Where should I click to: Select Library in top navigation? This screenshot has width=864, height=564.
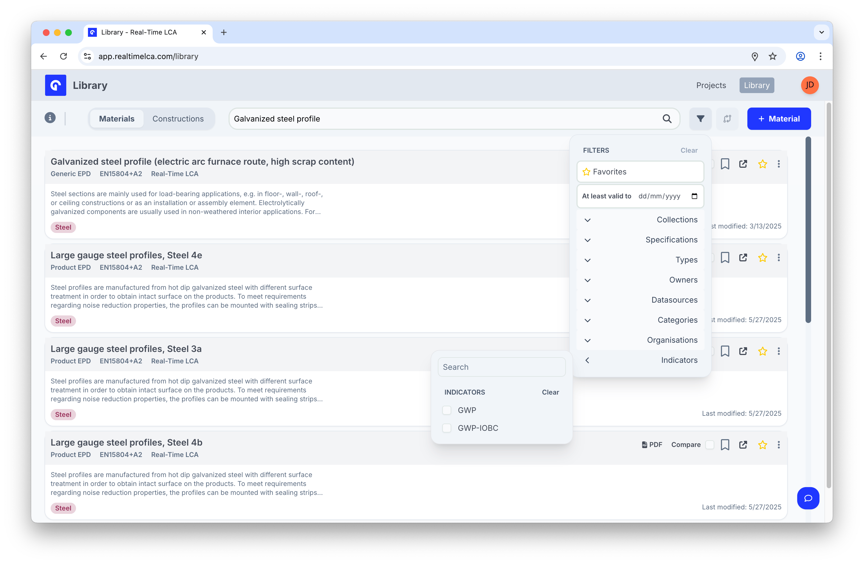tap(757, 85)
